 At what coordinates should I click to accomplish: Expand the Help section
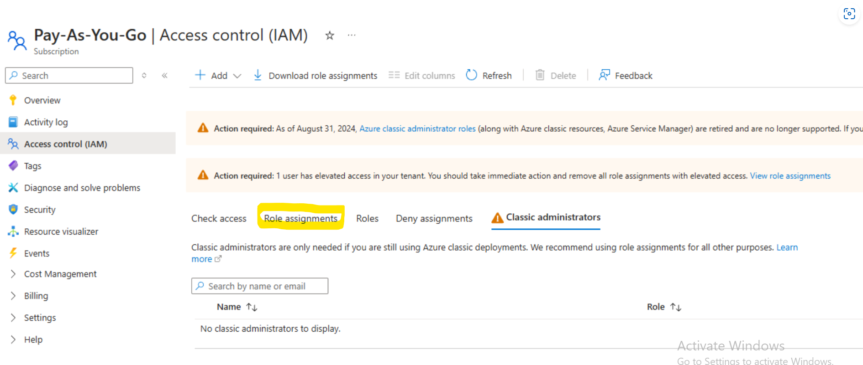[13, 339]
